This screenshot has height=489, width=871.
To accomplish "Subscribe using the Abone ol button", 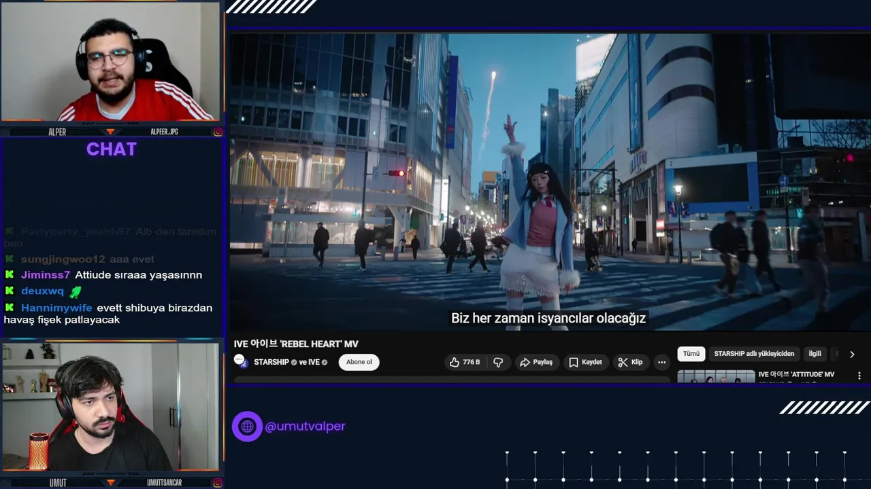I will tap(359, 362).
